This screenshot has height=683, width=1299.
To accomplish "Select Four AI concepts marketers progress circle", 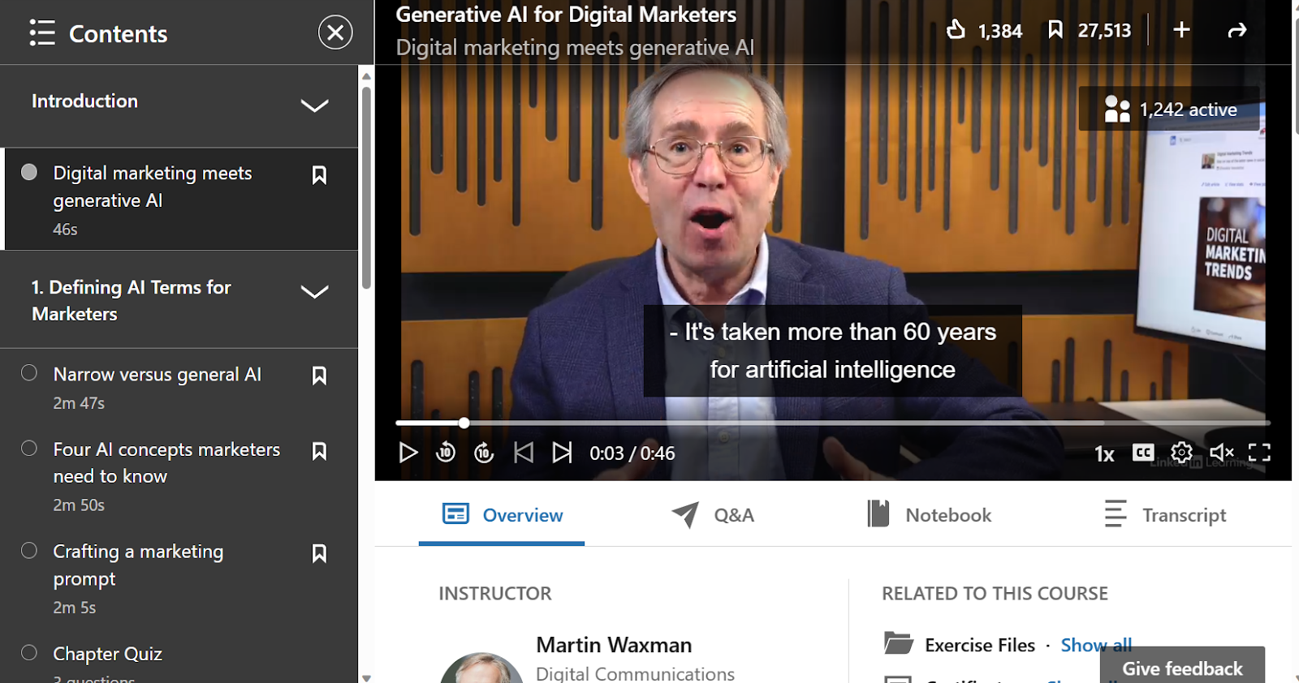I will pyautogui.click(x=29, y=449).
